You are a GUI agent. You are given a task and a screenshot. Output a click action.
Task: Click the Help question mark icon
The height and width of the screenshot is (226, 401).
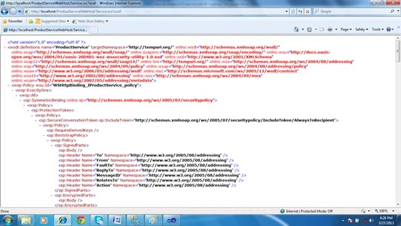389,30
